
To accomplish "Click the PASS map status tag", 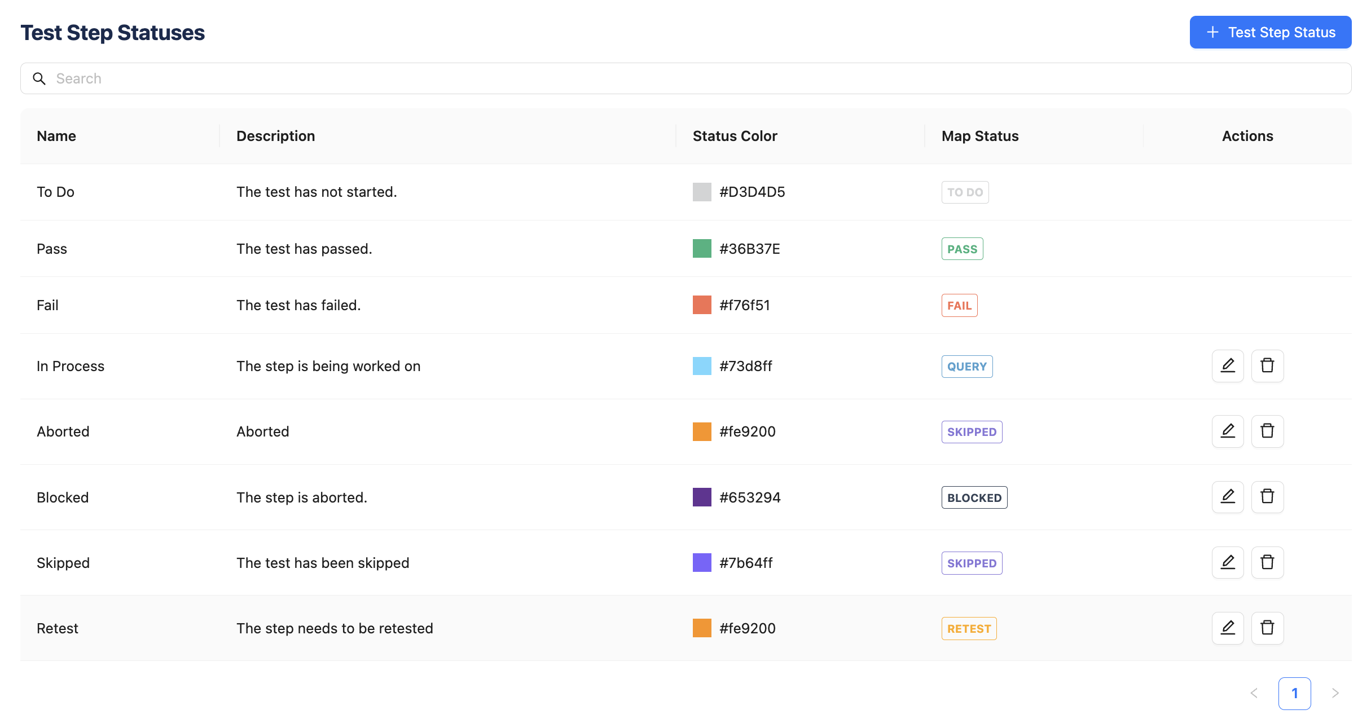I will coord(962,249).
